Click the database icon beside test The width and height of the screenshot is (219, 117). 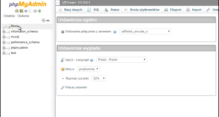[8, 53]
